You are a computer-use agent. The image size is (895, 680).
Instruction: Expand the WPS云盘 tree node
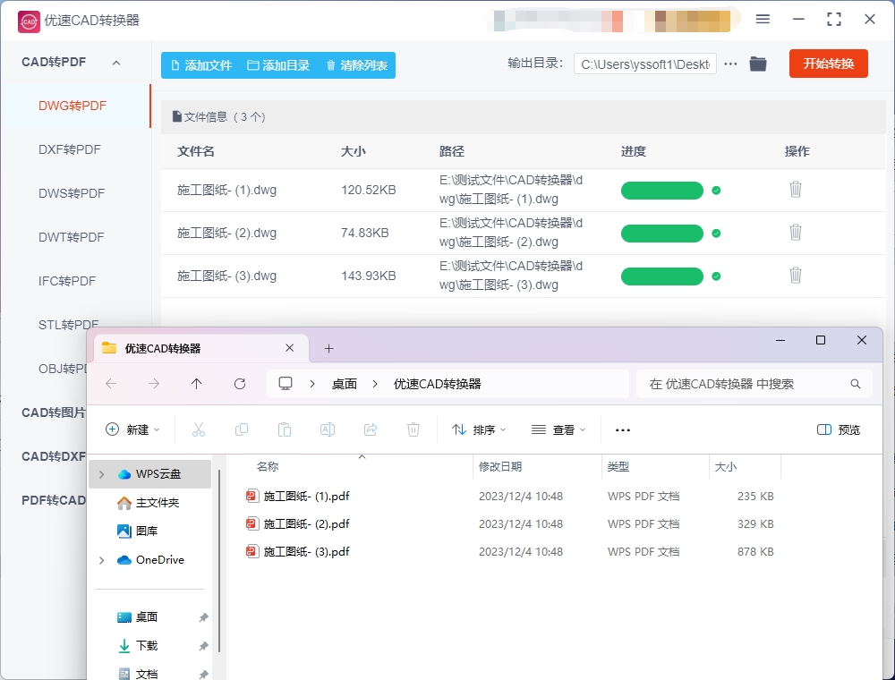102,474
